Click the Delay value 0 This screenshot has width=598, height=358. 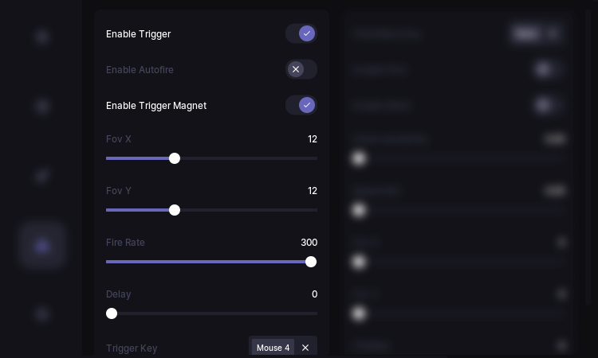314,294
